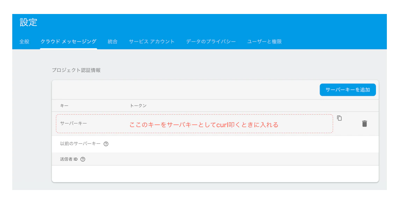404x204 pixels.
Task: Go to the データのプライバシー tab
Action: point(211,42)
